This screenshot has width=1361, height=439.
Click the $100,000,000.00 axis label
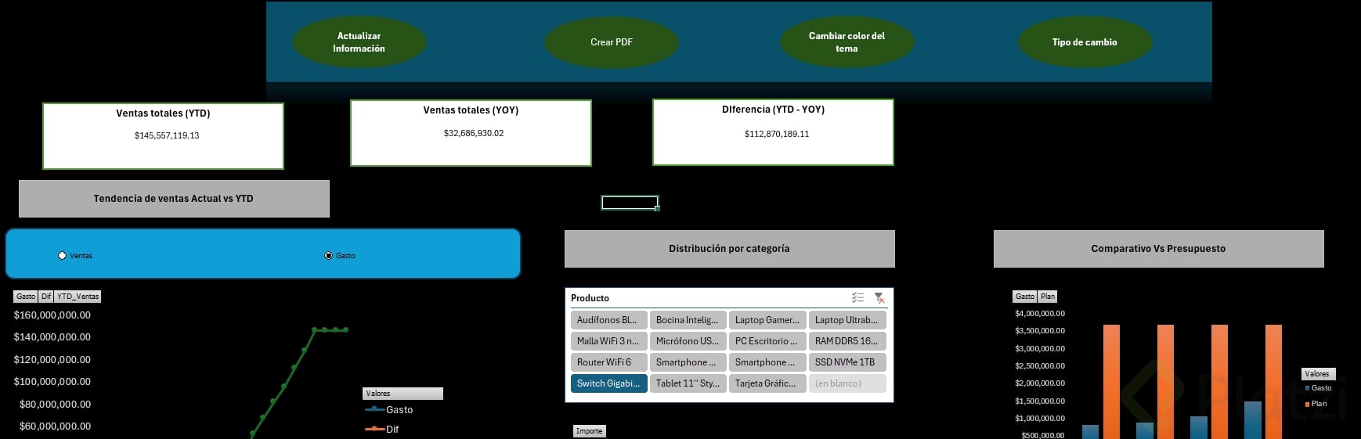click(52, 382)
